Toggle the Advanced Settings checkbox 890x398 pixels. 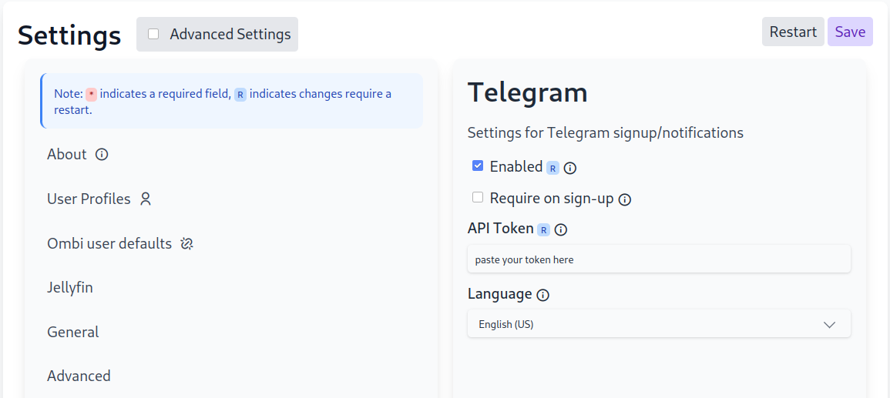153,34
